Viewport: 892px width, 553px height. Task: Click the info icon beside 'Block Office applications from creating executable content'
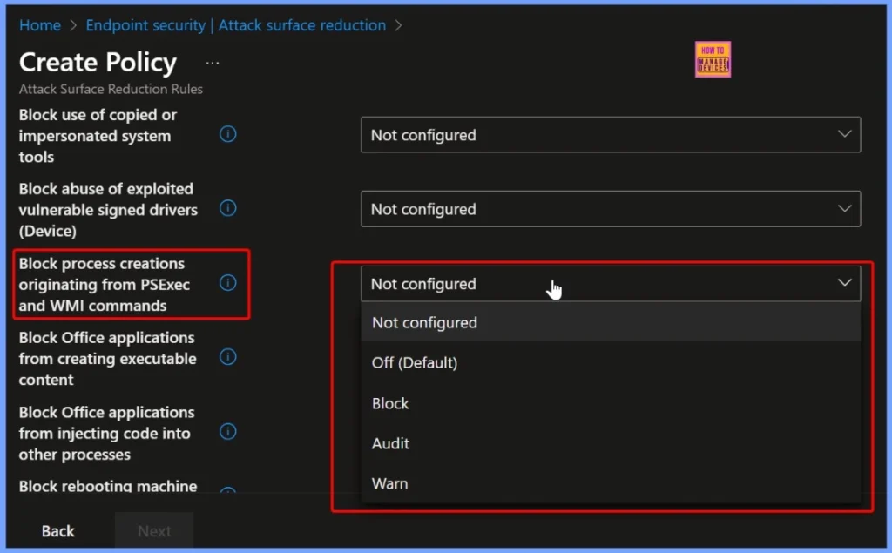click(227, 357)
